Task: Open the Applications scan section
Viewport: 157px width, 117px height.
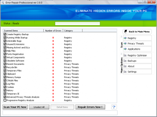Action: [x=137, y=49]
